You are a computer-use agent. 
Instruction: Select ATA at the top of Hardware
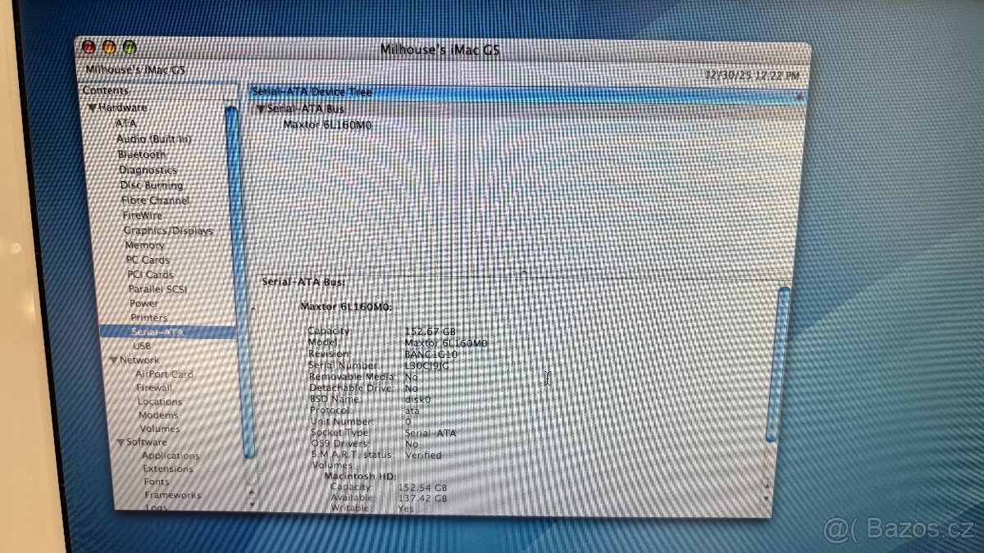(128, 122)
